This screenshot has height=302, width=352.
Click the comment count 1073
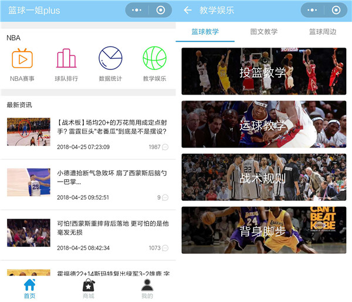pyautogui.click(x=155, y=248)
